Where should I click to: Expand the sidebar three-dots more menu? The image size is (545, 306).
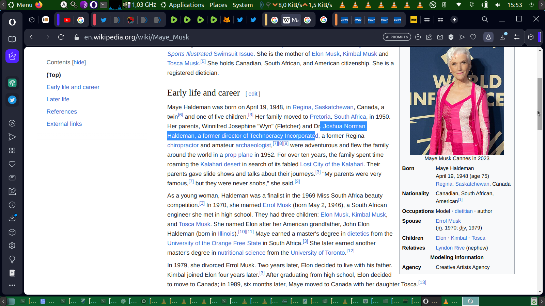(12, 285)
